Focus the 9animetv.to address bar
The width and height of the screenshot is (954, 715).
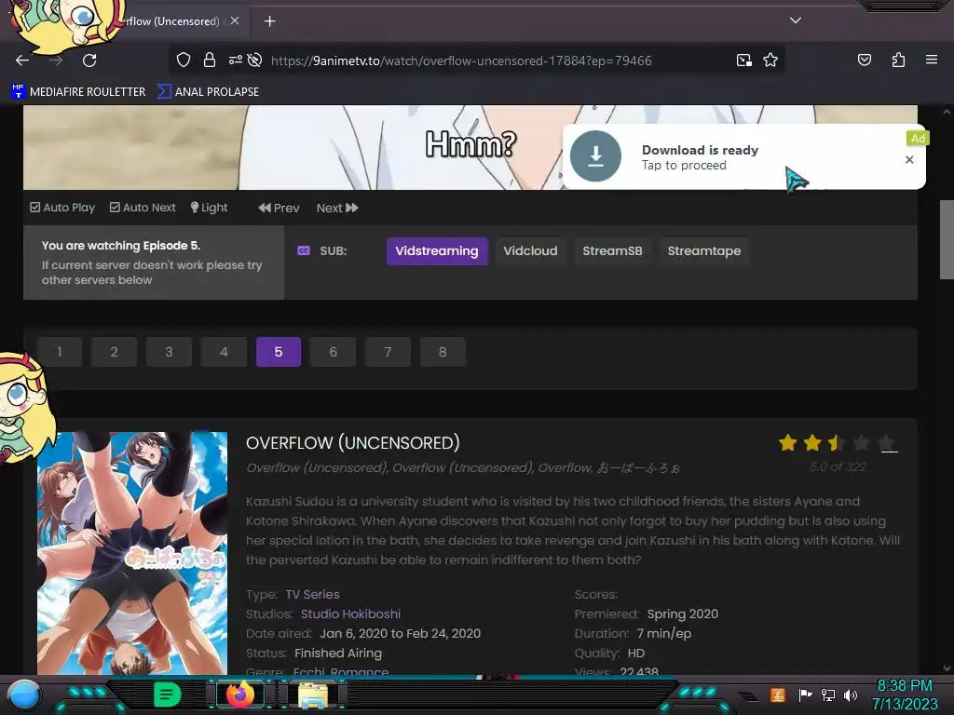pos(461,61)
